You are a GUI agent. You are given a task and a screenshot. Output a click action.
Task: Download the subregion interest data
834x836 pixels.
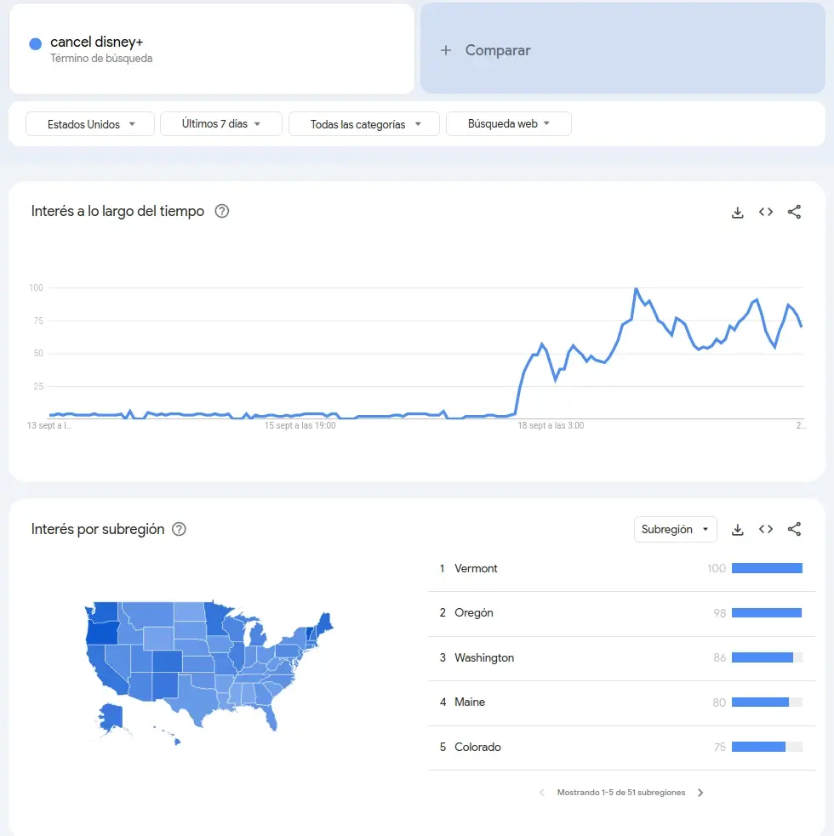pyautogui.click(x=738, y=530)
